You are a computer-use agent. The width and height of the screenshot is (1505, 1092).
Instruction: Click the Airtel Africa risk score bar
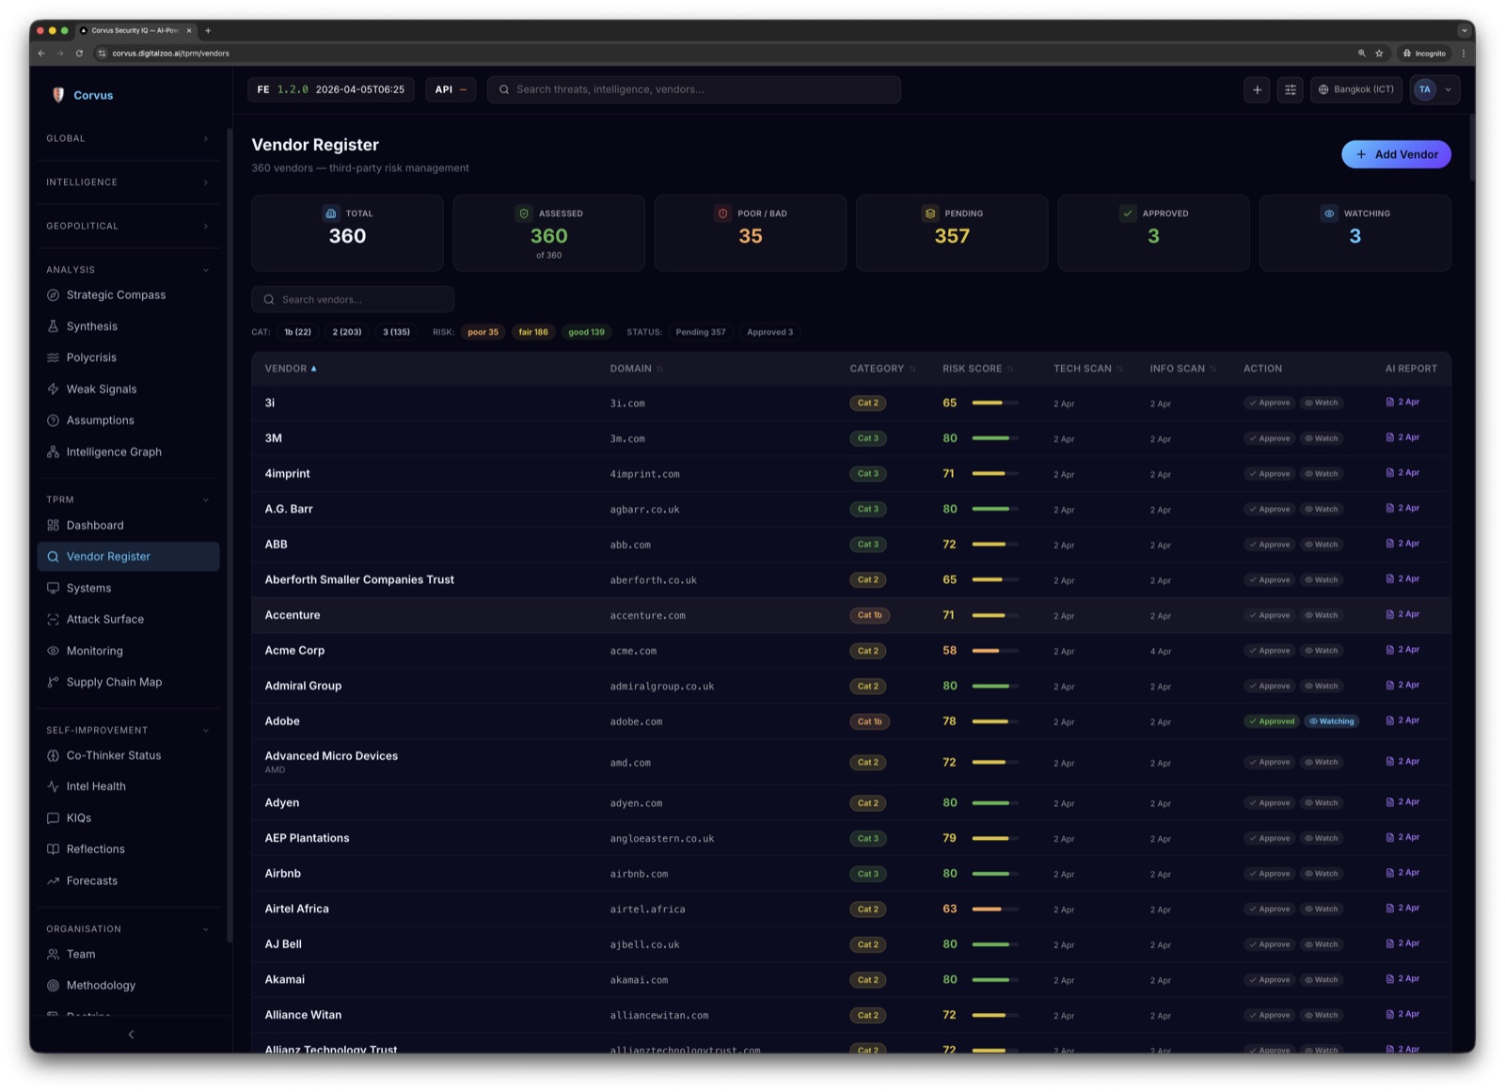(x=995, y=910)
